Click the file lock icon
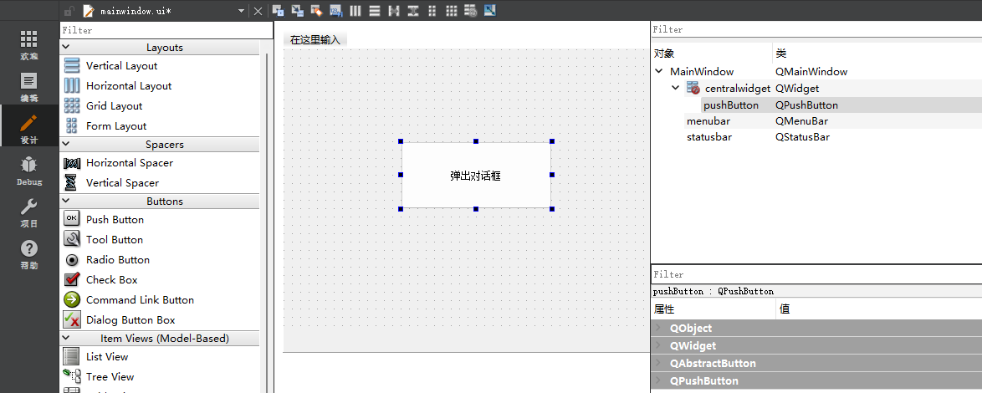Viewport: 982px width, 393px height. (69, 11)
